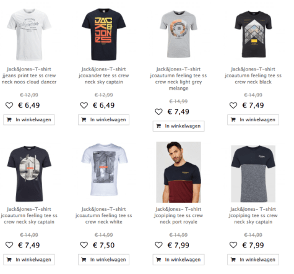Add white autumn feeling tee to winkelwagen
294x274 pixels.
point(104,260)
